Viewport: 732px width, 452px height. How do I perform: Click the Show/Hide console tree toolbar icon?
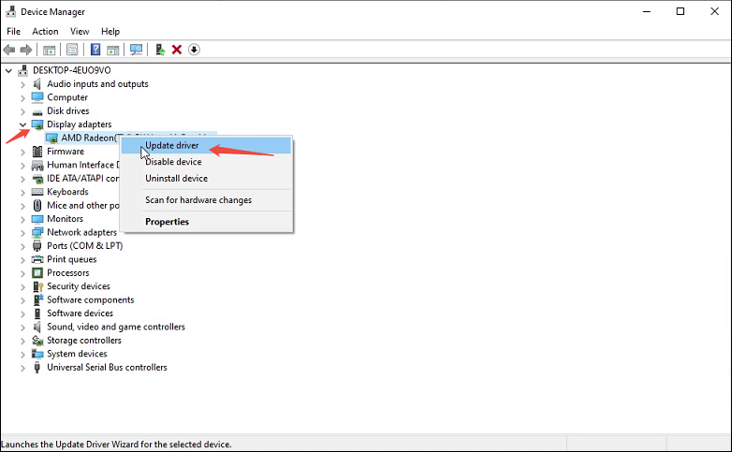point(49,50)
